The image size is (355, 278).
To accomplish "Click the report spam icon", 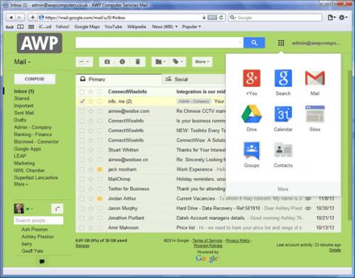I will tap(122, 62).
